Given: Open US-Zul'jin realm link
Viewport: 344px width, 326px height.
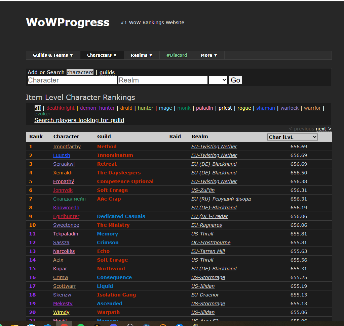Looking at the screenshot, I should [203, 190].
